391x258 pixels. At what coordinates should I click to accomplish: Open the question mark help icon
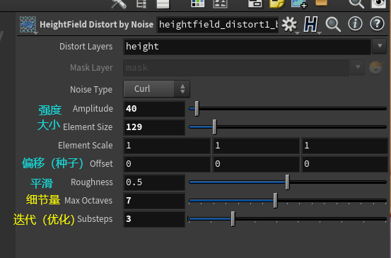(x=377, y=24)
